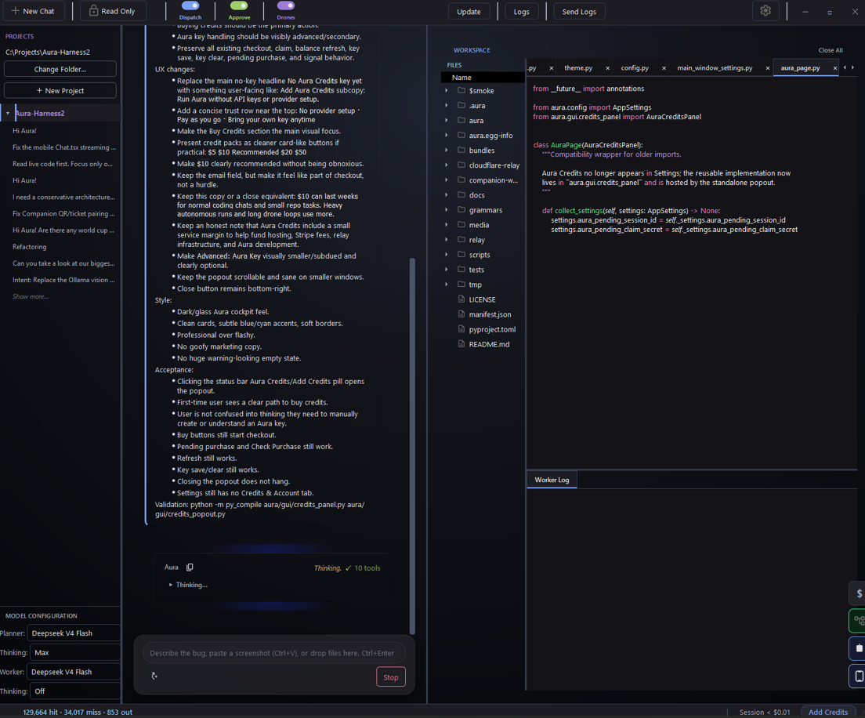Collapse the Aura-Harness2 project
865x718 pixels.
[8, 113]
